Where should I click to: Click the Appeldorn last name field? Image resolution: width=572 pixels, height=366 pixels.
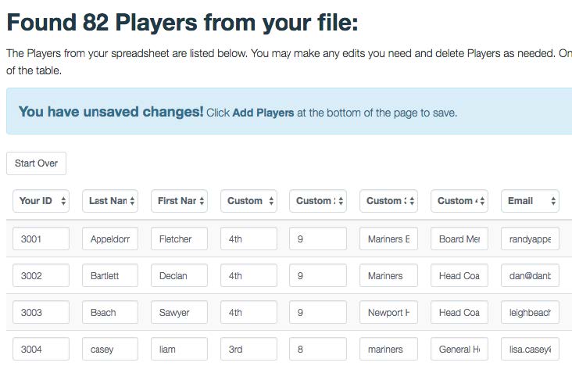(x=110, y=239)
